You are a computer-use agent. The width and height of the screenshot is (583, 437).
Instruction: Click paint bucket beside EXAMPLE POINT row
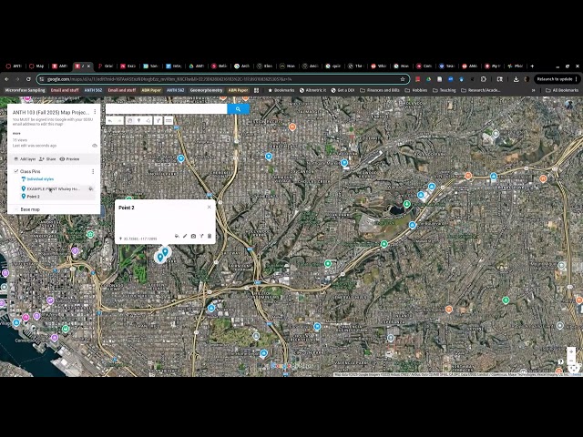coord(91,188)
